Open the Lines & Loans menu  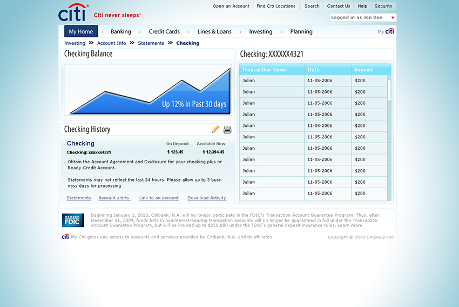tap(214, 32)
